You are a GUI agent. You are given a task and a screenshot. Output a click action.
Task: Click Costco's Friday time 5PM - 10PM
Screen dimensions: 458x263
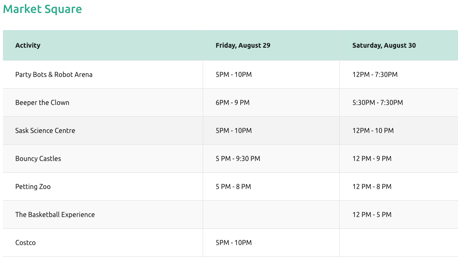coord(234,243)
